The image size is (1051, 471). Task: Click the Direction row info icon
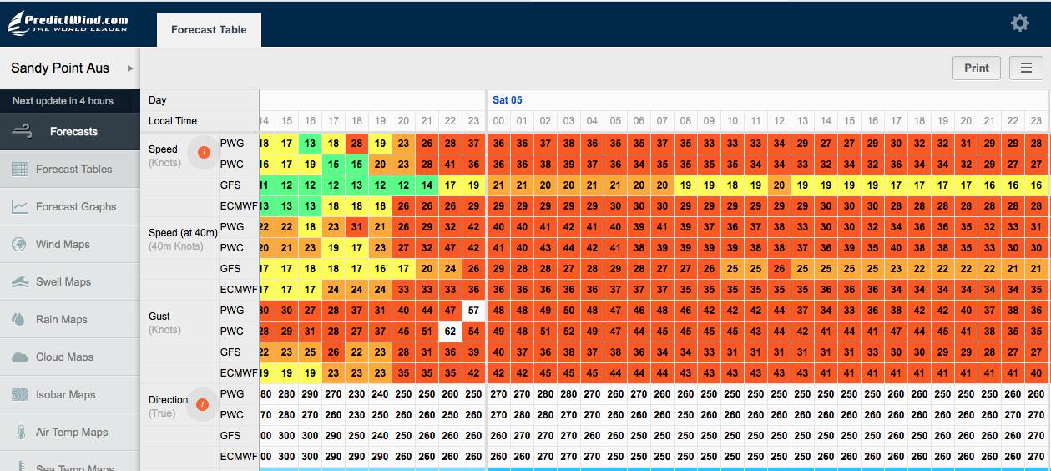pos(202,405)
